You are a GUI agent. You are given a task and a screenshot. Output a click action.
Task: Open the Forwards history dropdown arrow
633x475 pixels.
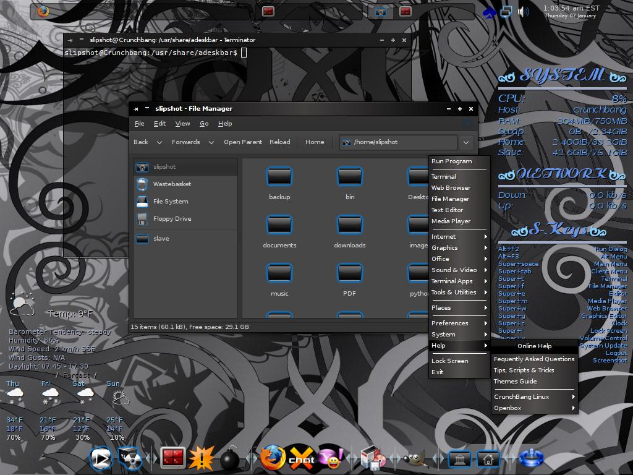point(211,142)
